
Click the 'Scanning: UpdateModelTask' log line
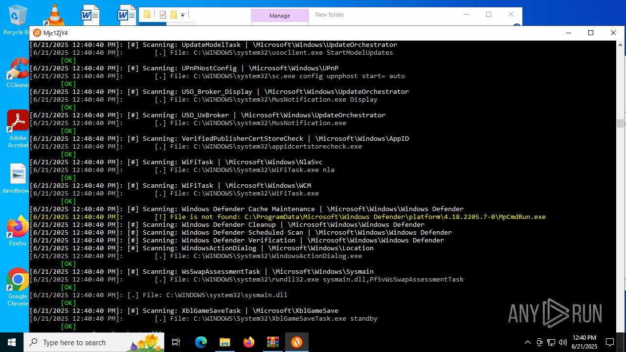coord(213,44)
